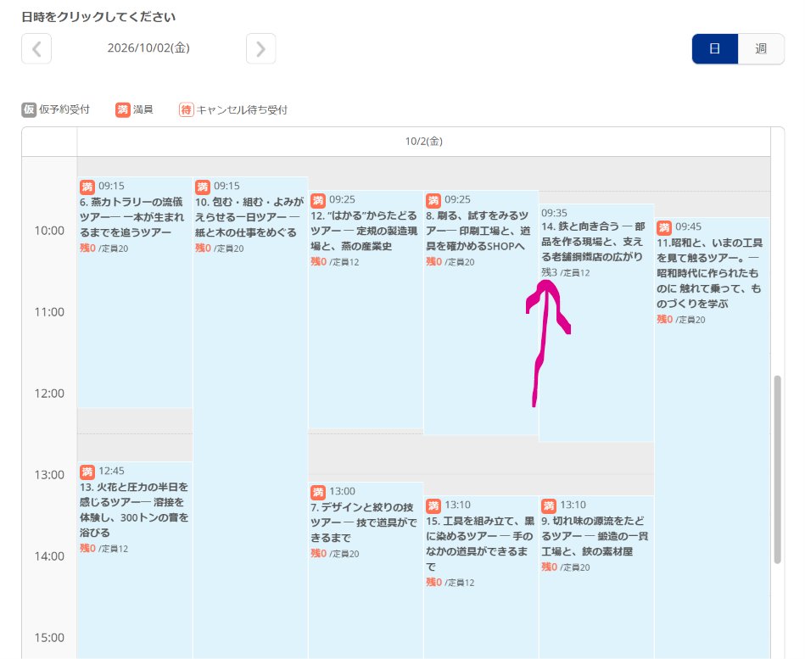Click 残3 /定員12 on tour 14
Screen dimensions: 805x659
click(565, 272)
